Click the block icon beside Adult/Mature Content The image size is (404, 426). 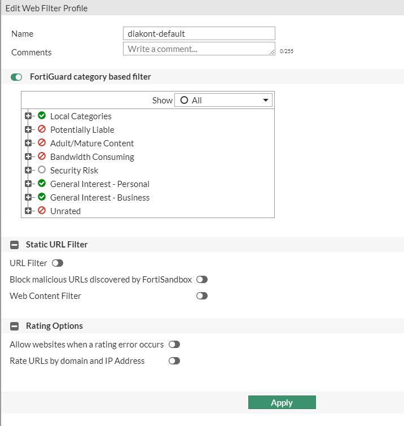coord(42,143)
